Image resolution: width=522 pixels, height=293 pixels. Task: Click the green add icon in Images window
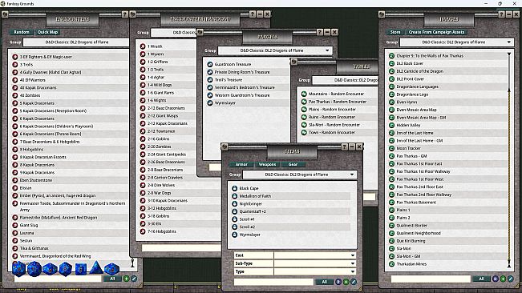(x=503, y=279)
